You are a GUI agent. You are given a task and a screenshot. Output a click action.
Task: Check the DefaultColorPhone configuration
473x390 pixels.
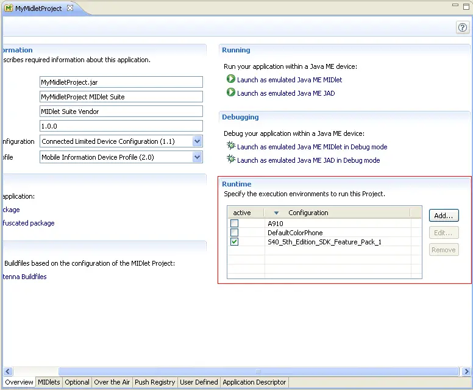(x=234, y=233)
